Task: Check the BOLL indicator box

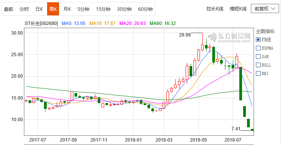Action: tap(258, 65)
